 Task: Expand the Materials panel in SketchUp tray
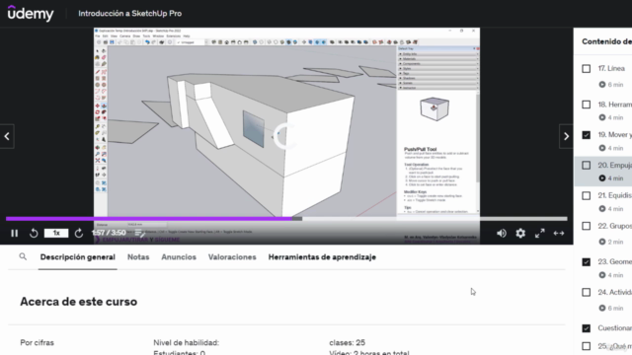(438, 59)
